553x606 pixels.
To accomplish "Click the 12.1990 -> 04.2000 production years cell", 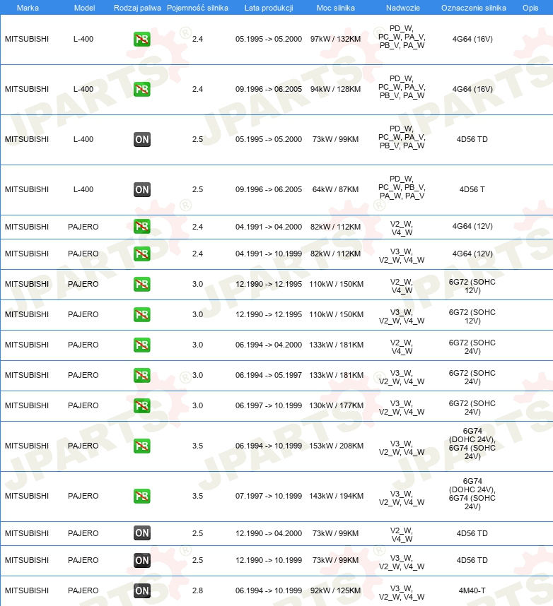I will click(269, 533).
